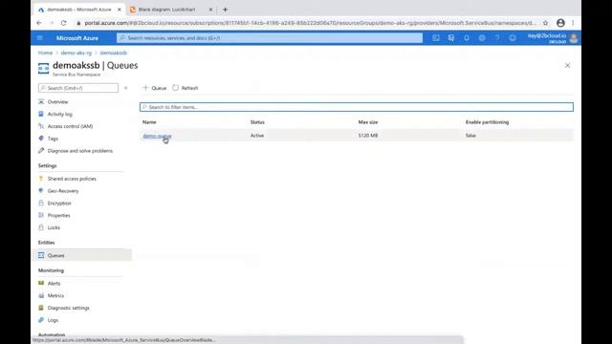612x344 pixels.
Task: Sort by the Max size column header
Action: coord(367,122)
